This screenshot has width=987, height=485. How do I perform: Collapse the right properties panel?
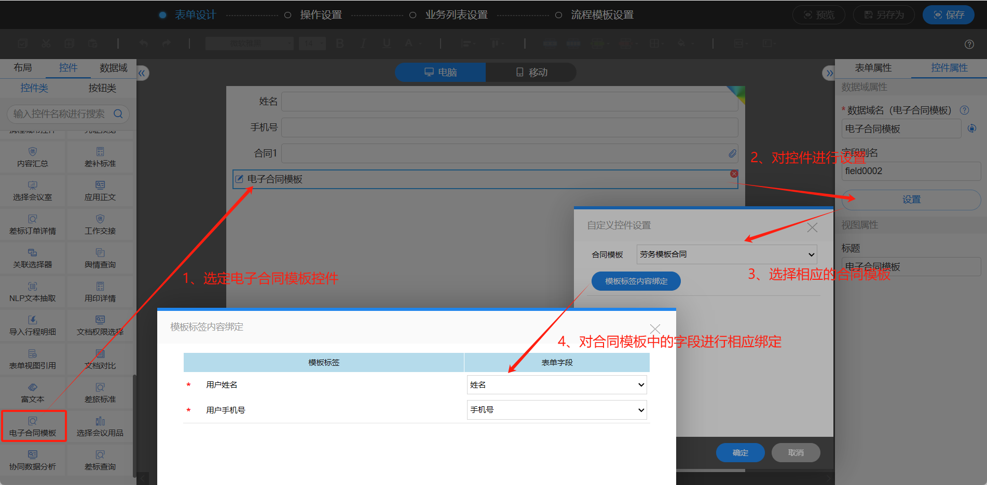tap(829, 73)
